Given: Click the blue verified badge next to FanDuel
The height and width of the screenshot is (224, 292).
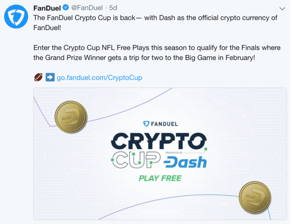Looking at the screenshot, I should click(66, 8).
